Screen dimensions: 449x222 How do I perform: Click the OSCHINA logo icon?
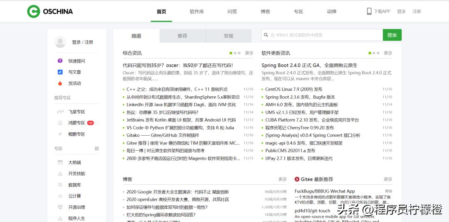coord(34,12)
